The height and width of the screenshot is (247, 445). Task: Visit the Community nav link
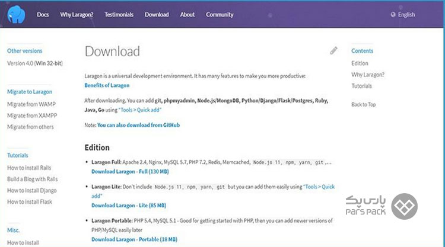[220, 15]
